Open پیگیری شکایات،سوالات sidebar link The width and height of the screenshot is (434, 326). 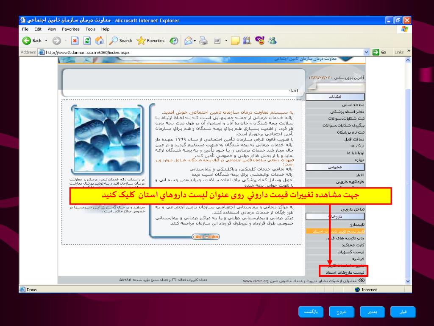coord(343,126)
